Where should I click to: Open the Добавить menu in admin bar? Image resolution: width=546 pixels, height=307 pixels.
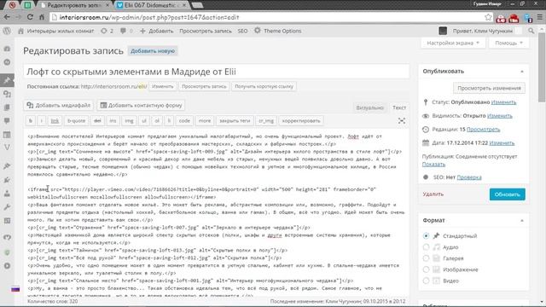[x=157, y=31]
